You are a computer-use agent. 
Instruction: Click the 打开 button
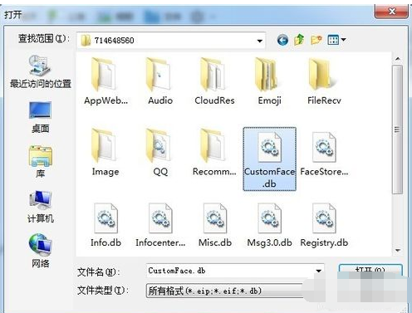click(x=370, y=270)
